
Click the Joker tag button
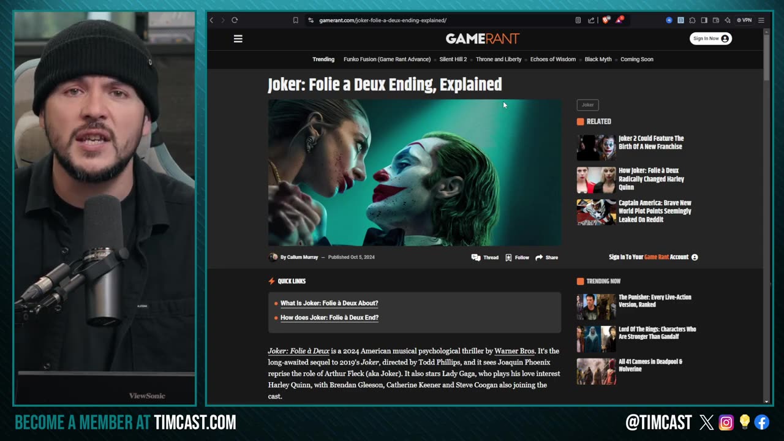587,105
